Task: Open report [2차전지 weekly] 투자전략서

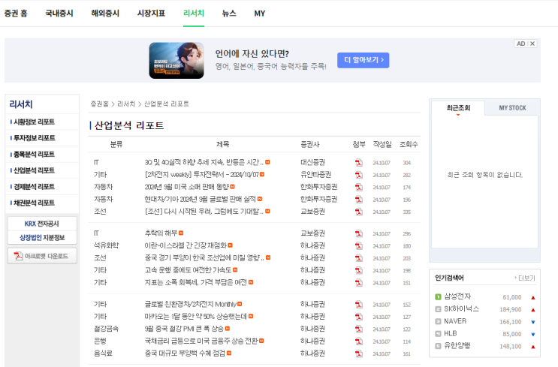Action: point(201,175)
